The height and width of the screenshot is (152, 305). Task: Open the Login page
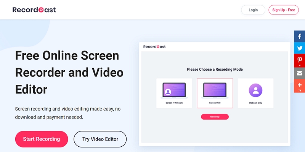click(x=253, y=10)
